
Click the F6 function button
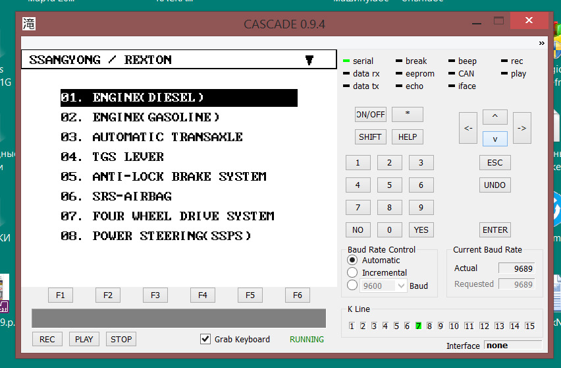298,295
